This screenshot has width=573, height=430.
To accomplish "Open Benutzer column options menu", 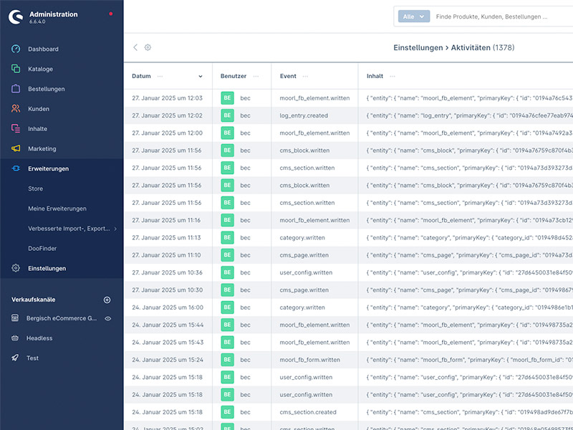I will (x=256, y=76).
